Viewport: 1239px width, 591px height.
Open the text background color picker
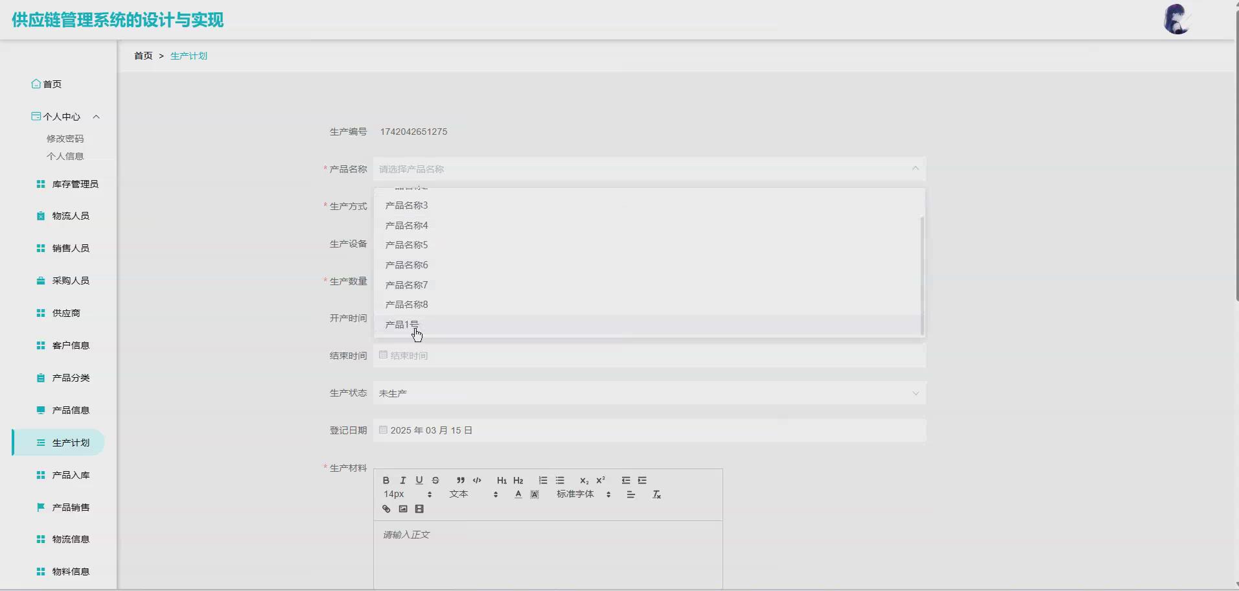[x=535, y=494]
